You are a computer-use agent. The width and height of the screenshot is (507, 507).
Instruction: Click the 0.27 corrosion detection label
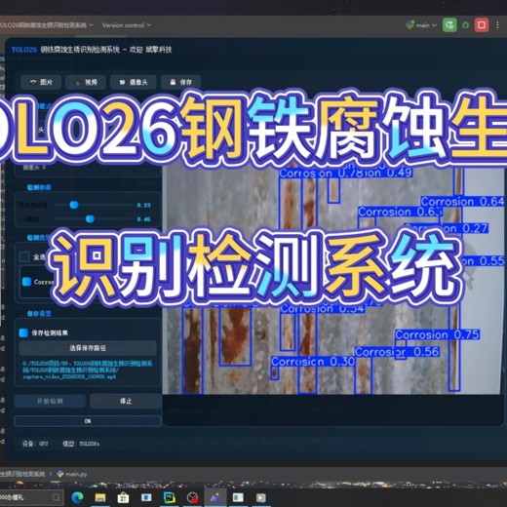(x=446, y=228)
